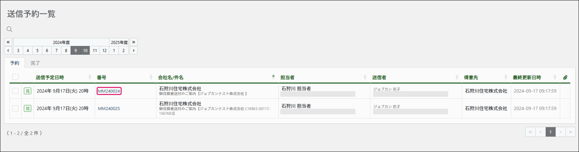Switch to the 完了 tab
The width and height of the screenshot is (579, 152).
(x=35, y=63)
